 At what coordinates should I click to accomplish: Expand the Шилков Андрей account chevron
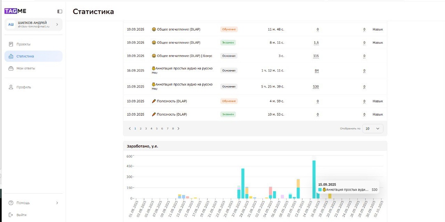(57, 25)
